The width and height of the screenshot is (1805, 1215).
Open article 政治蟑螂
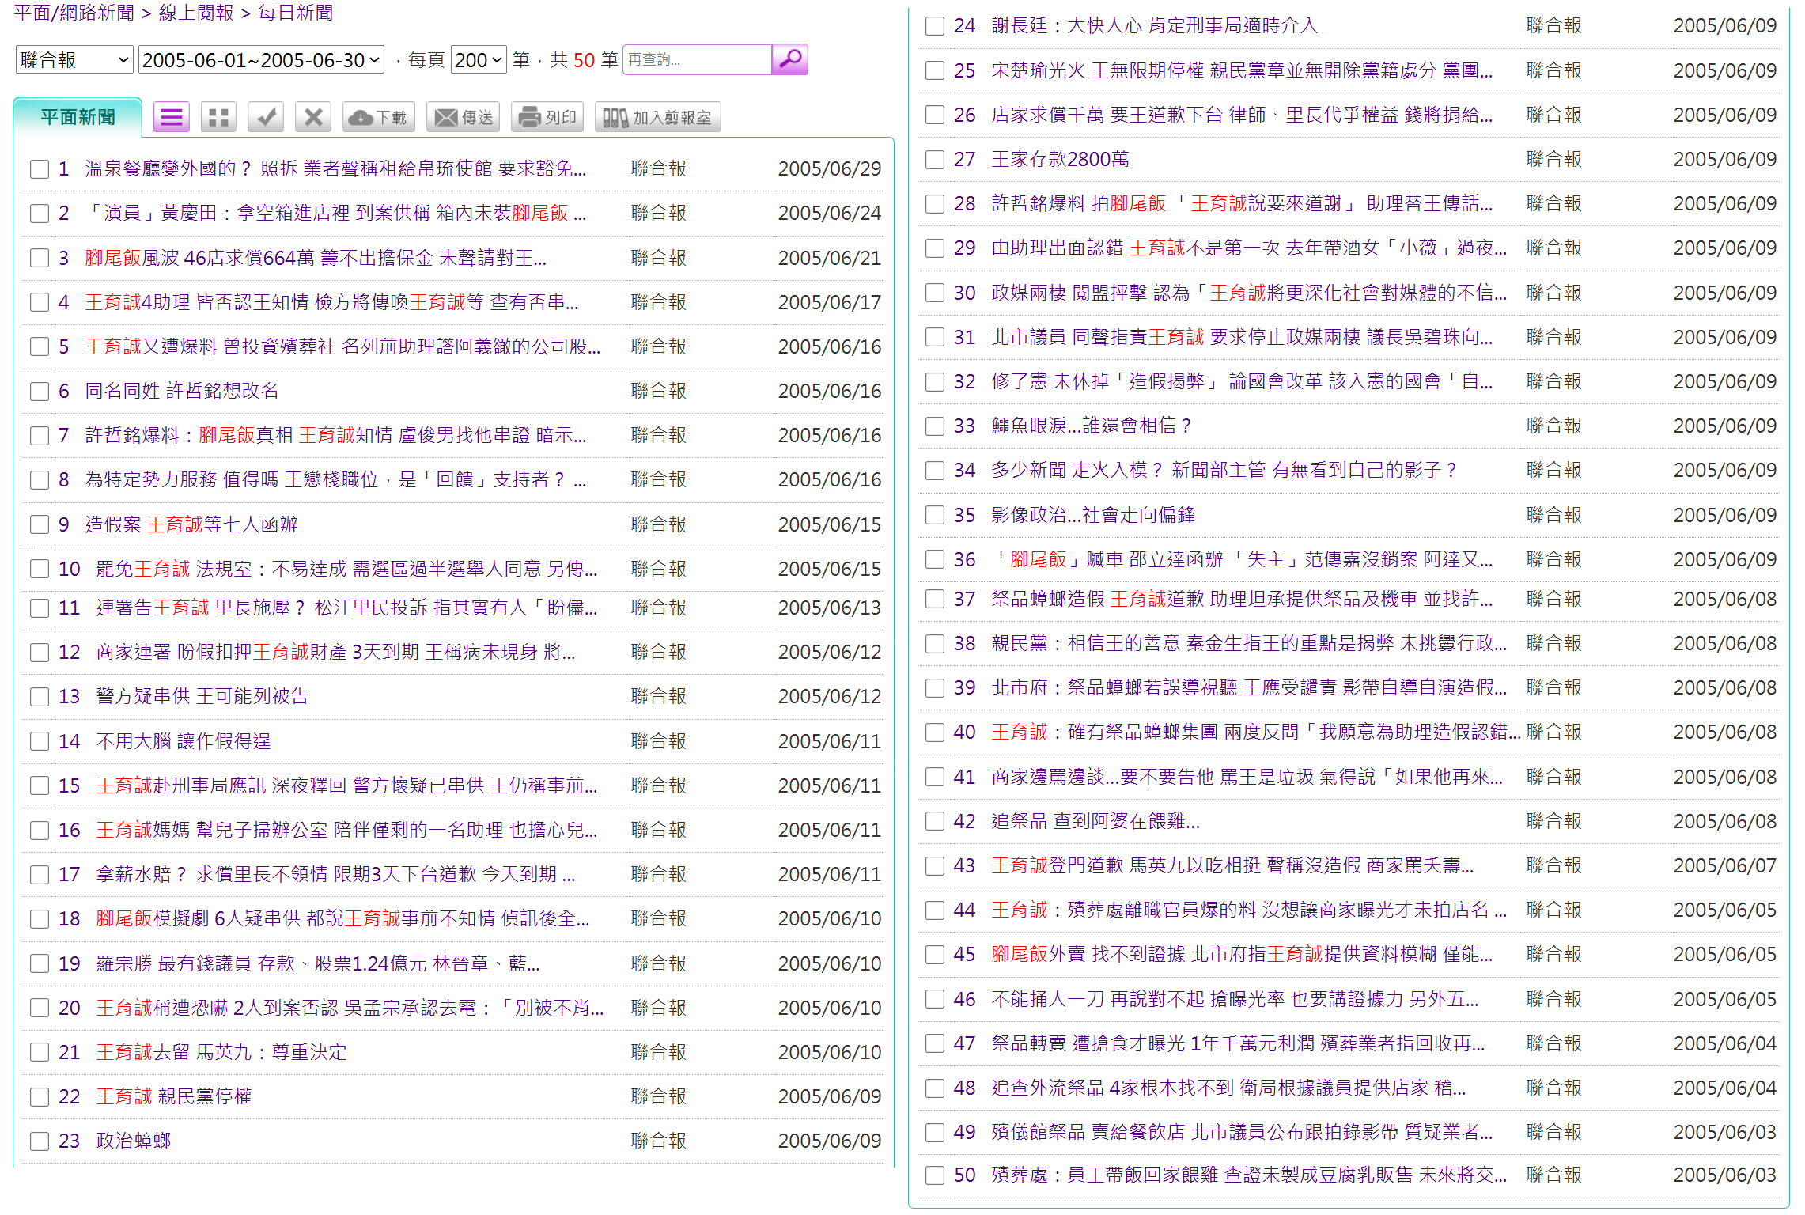(134, 1141)
